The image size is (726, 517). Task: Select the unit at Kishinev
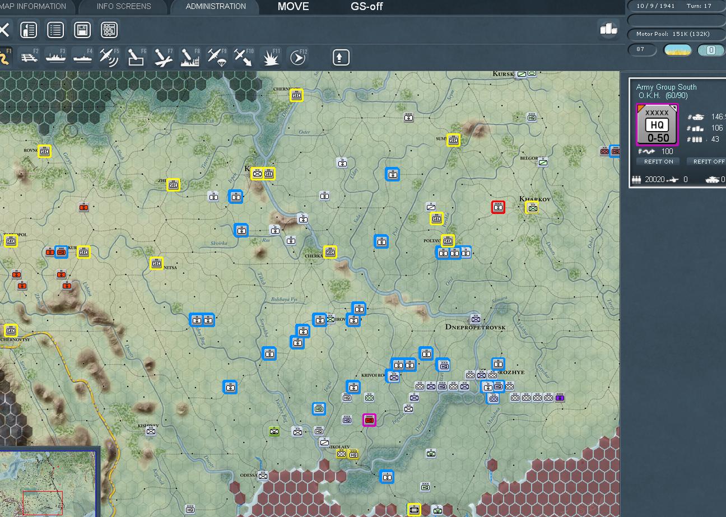(x=151, y=431)
